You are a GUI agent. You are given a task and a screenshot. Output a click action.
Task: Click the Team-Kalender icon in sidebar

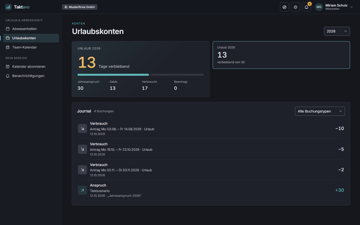pyautogui.click(x=8, y=47)
